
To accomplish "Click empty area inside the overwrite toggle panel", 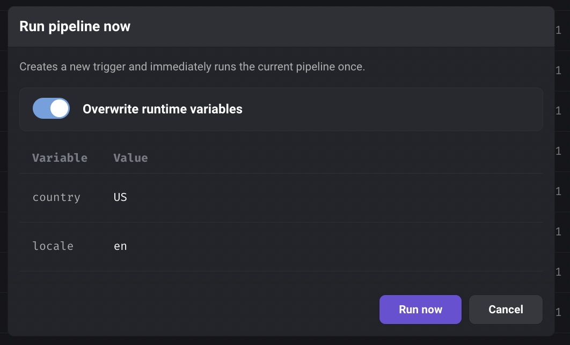I will pos(392,109).
